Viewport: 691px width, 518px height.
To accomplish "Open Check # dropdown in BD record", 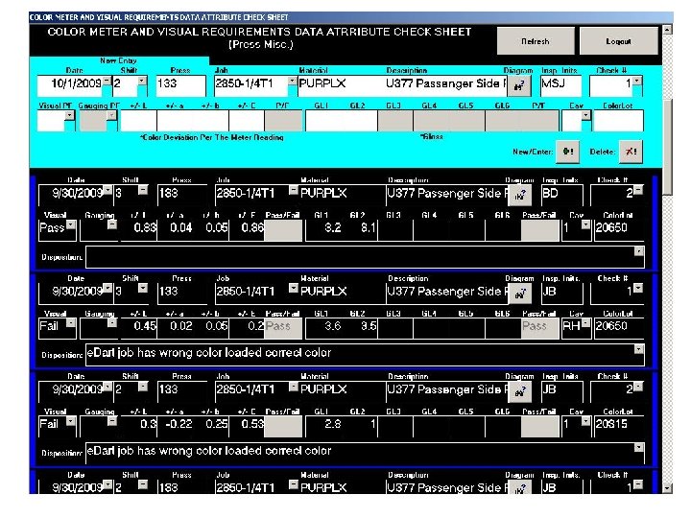I will tap(638, 190).
